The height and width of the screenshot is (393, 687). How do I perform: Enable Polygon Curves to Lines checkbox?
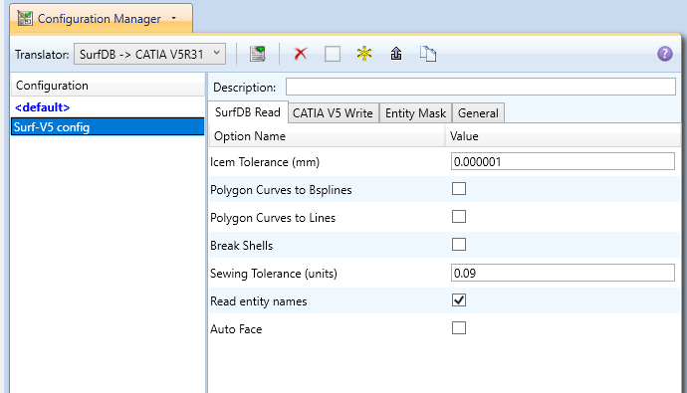point(459,217)
